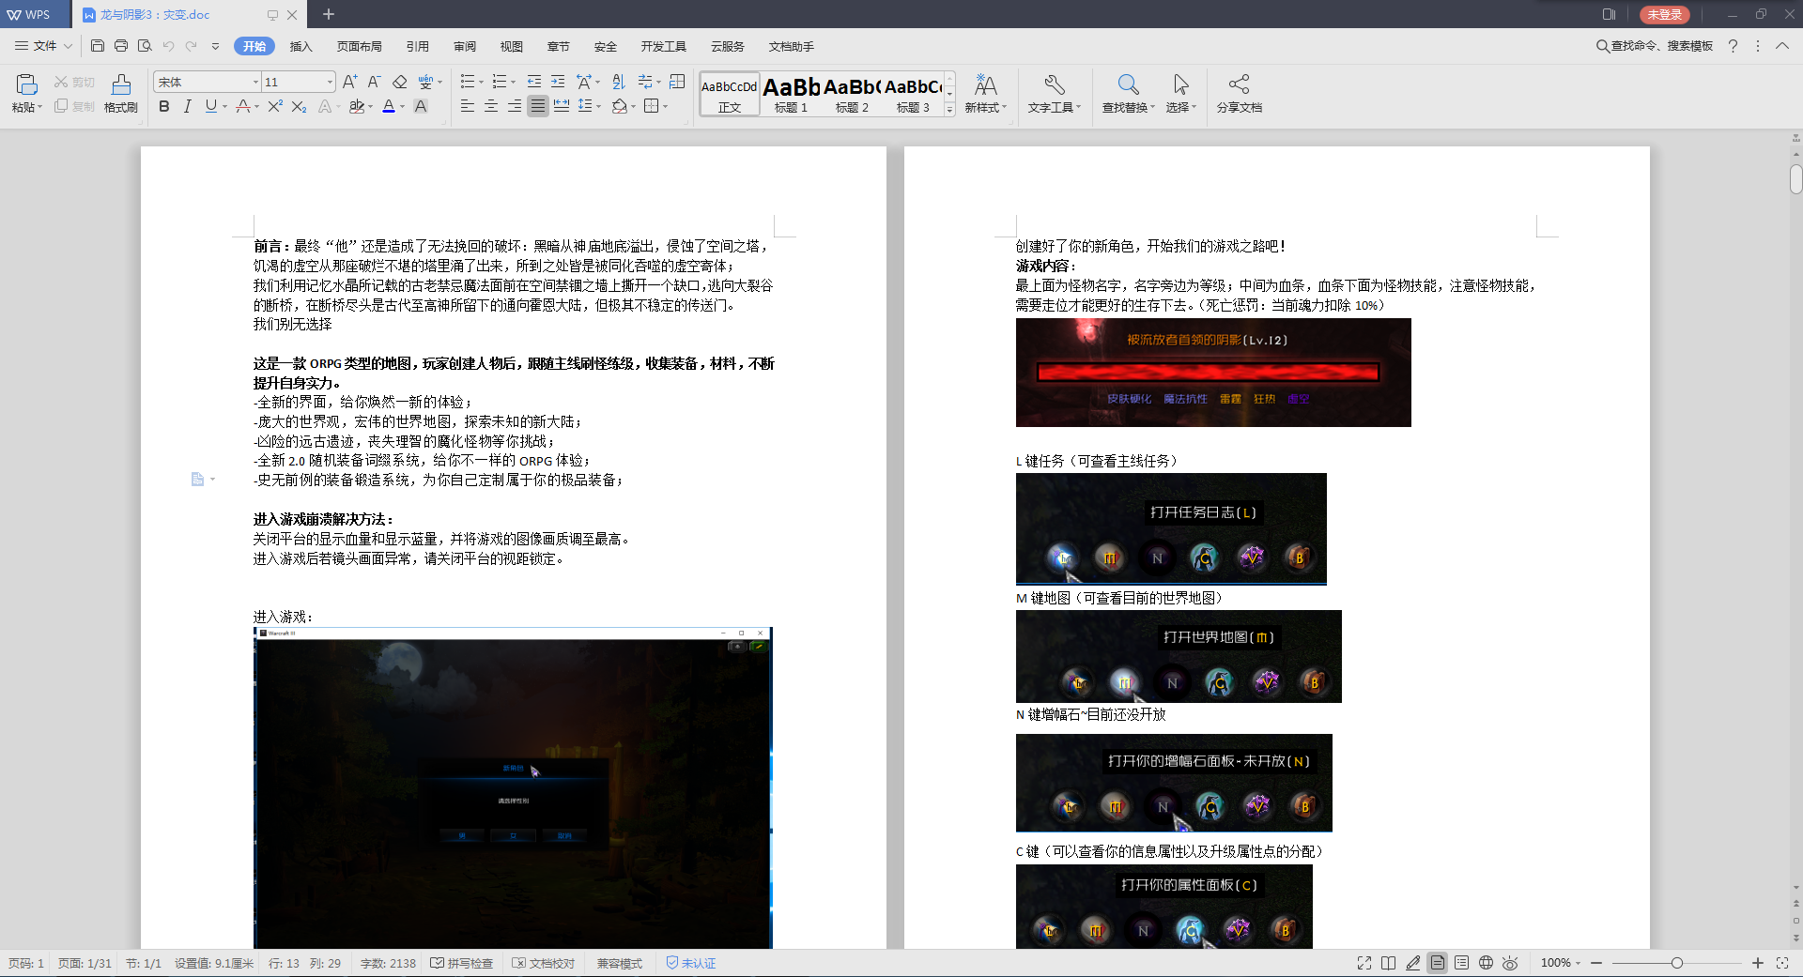This screenshot has width=1803, height=977.
Task: Click 拼写检查 spell check in status bar
Action: coord(462,963)
